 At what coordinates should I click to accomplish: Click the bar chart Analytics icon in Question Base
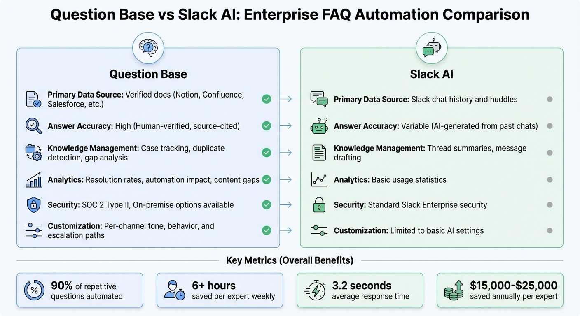(33, 179)
